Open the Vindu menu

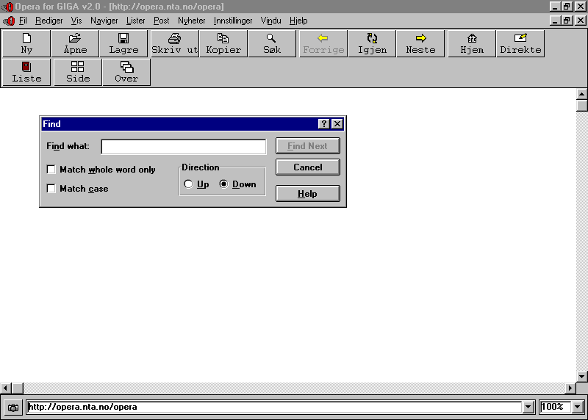pyautogui.click(x=270, y=21)
